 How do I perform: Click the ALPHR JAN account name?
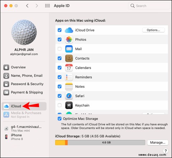pyautogui.click(x=24, y=50)
